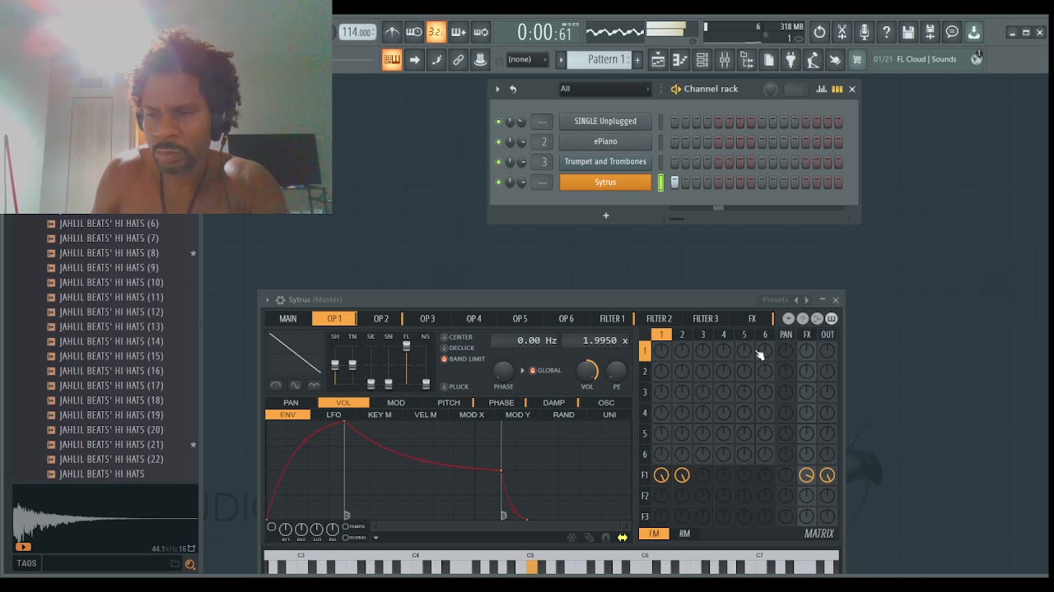The height and width of the screenshot is (592, 1054).
Task: Expand arrow left of Pattern 1
Action: 561,59
